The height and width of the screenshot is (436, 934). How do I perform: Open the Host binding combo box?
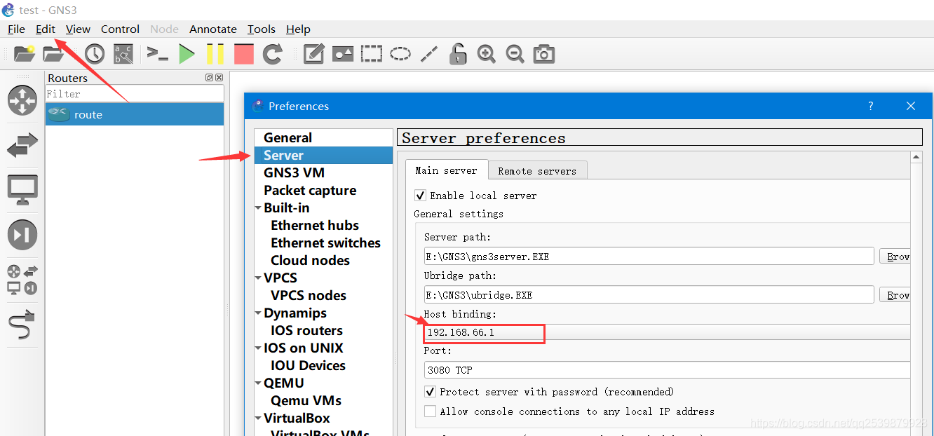[x=667, y=332]
